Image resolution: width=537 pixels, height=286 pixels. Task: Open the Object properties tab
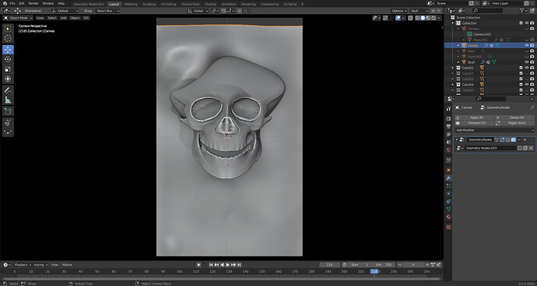click(448, 170)
